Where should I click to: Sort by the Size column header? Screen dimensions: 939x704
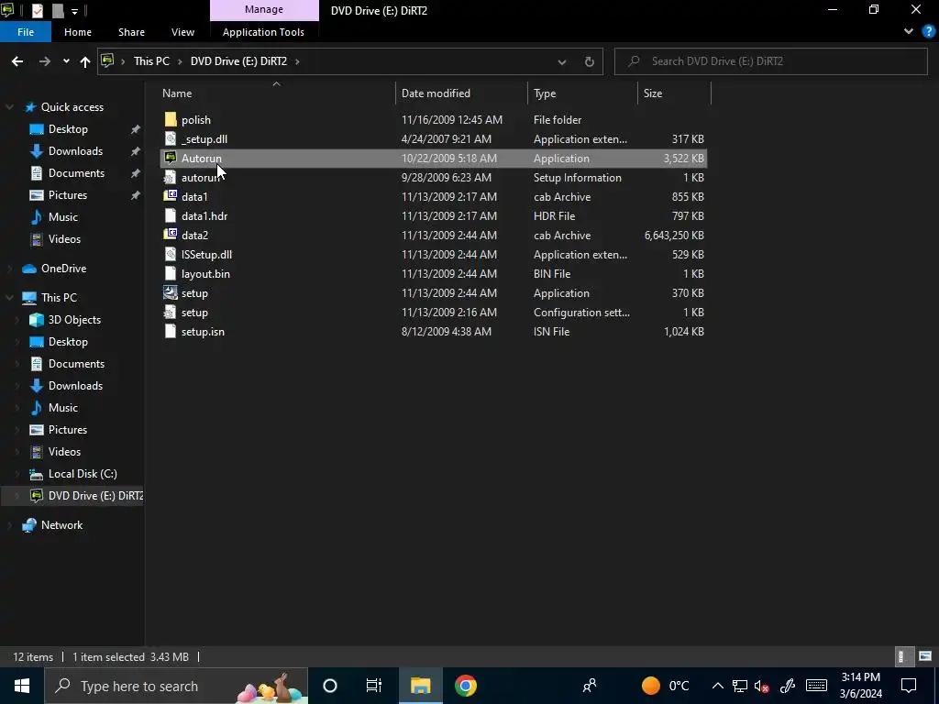653,93
